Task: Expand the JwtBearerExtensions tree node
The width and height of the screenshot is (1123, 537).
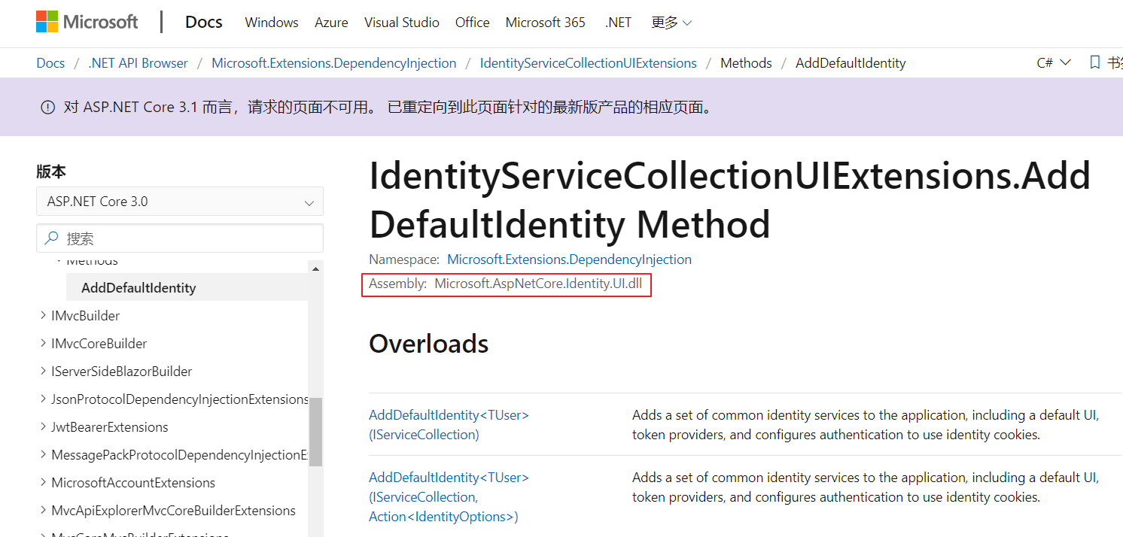Action: [x=43, y=426]
